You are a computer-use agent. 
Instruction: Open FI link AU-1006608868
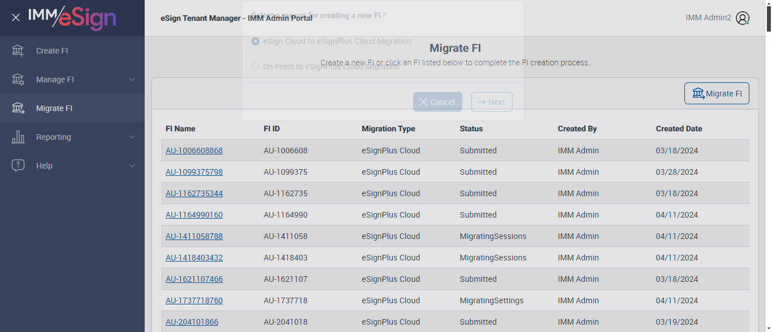click(x=194, y=150)
